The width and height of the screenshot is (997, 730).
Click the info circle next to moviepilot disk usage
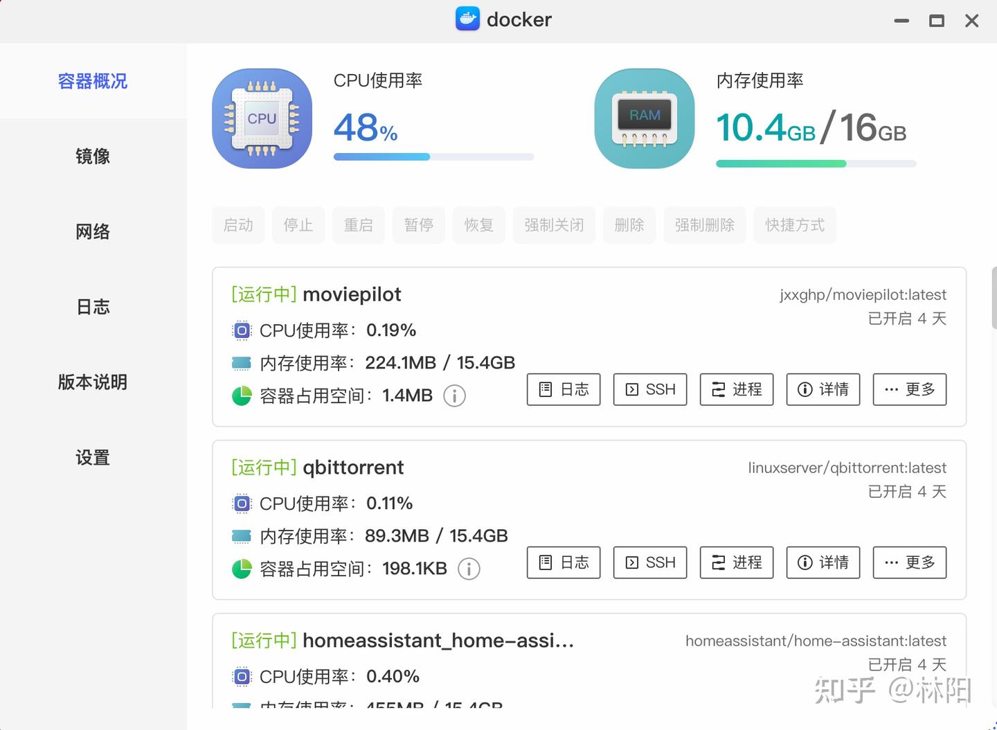(454, 396)
